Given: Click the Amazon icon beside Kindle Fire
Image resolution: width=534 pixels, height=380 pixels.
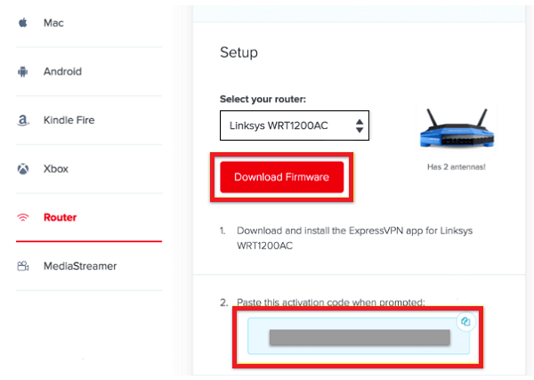Looking at the screenshot, I should tap(23, 120).
